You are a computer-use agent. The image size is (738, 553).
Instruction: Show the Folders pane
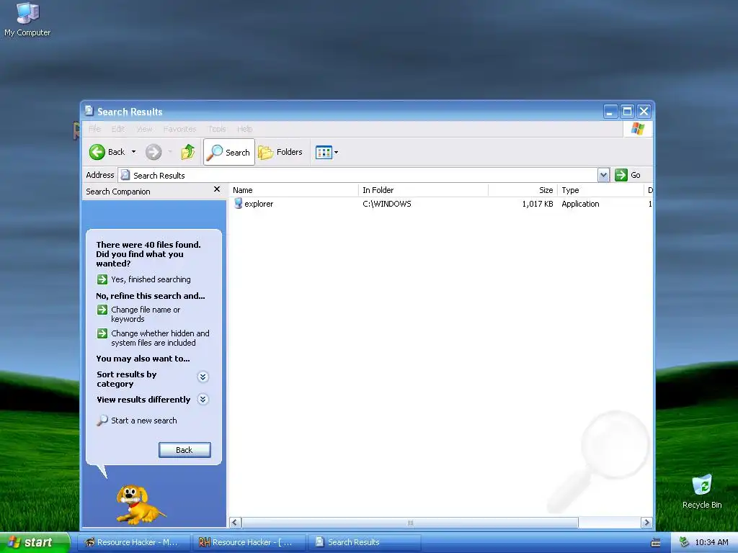[280, 152]
